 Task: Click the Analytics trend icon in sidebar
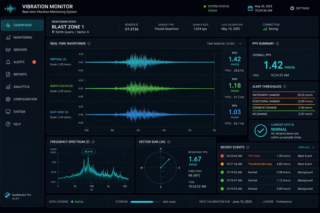point(8,87)
